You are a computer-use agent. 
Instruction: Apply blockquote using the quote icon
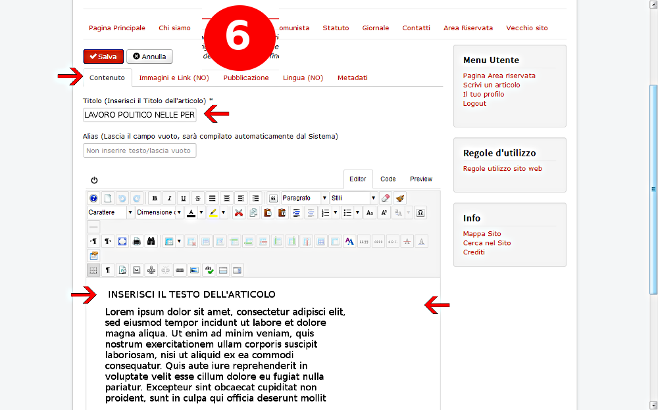273,198
